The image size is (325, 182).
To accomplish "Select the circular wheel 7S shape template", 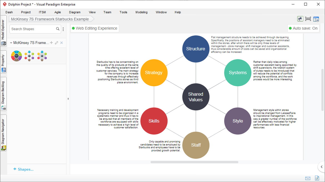I will [x=17, y=56].
